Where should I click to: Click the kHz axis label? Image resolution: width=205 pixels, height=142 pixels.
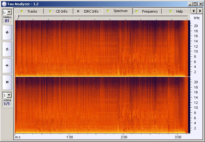[x=197, y=18]
